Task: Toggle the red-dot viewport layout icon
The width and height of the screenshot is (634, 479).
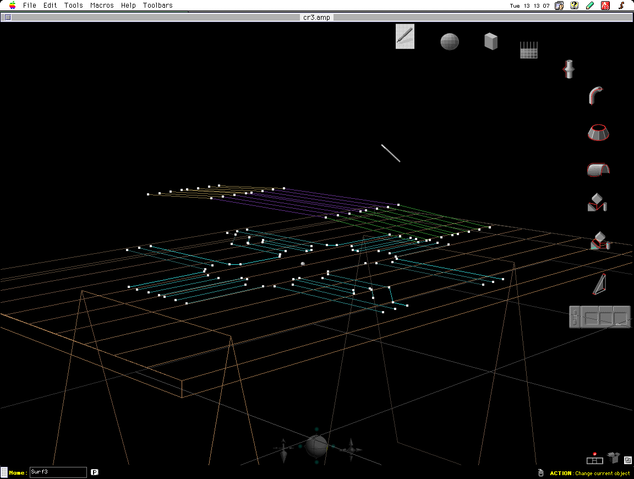Action: 594,459
